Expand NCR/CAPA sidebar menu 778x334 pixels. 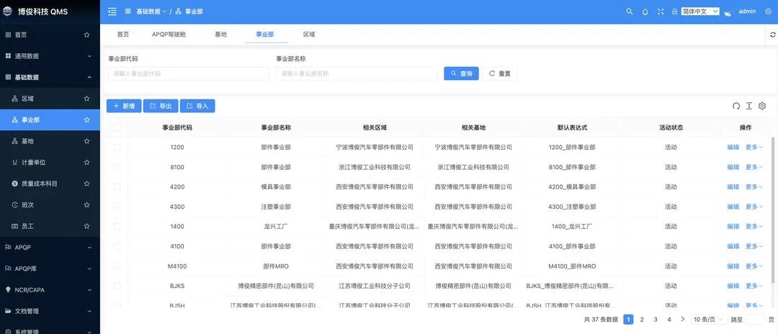50,290
